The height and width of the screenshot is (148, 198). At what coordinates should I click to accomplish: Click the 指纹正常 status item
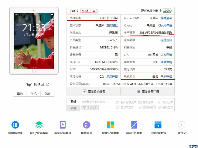(x=165, y=107)
